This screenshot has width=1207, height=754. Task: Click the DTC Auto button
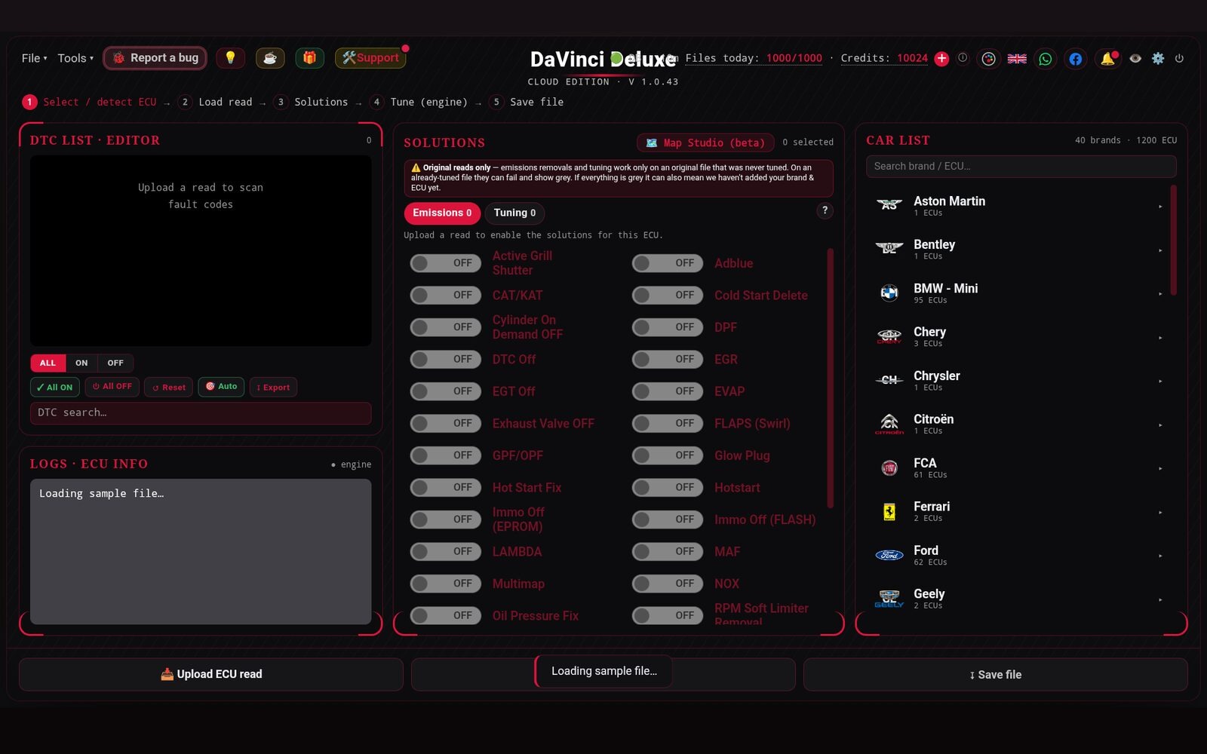point(221,387)
